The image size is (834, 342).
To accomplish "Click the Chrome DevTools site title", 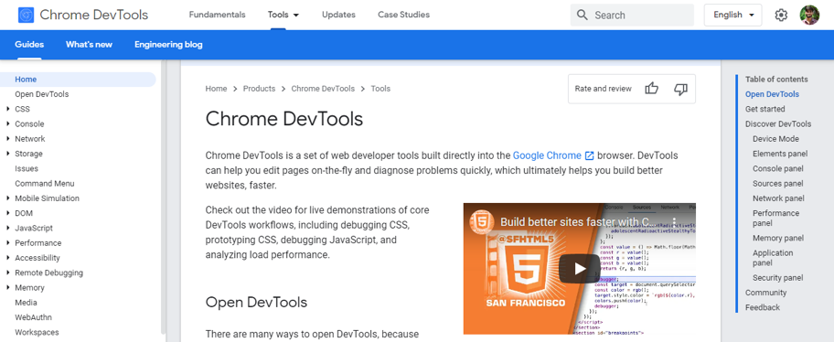I will (x=93, y=15).
